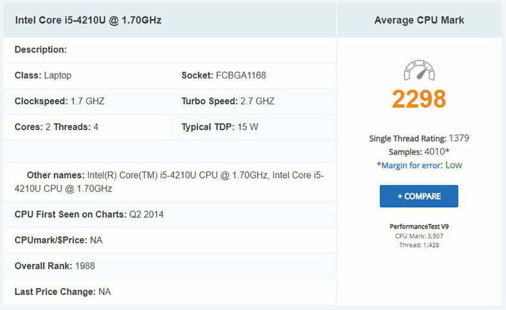The height and width of the screenshot is (310, 506).
Task: Click the PerformanceTest V9 label
Action: (419, 227)
